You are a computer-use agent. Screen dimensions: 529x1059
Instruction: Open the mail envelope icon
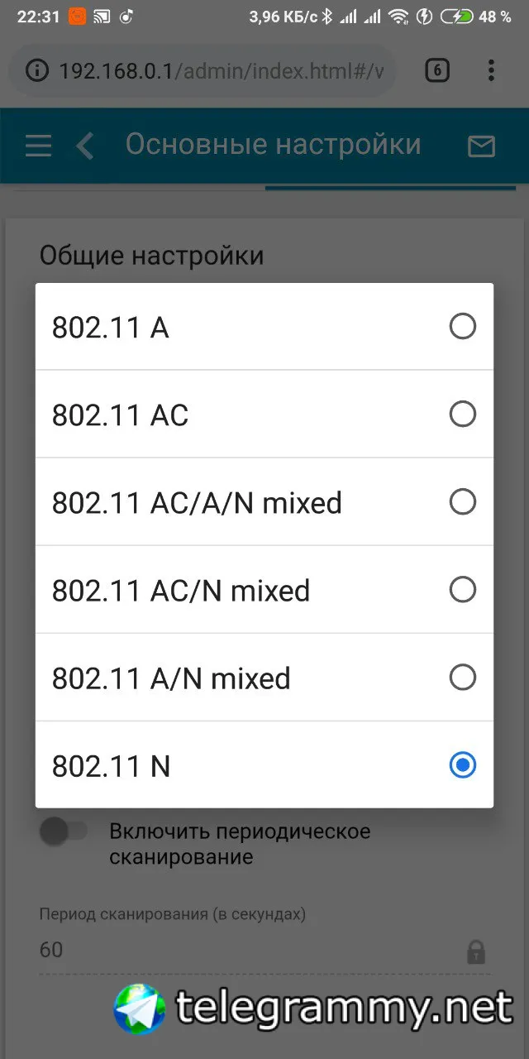481,146
